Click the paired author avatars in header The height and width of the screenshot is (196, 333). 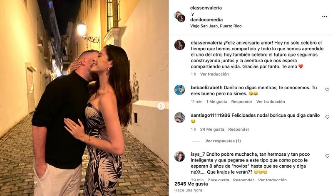point(180,17)
